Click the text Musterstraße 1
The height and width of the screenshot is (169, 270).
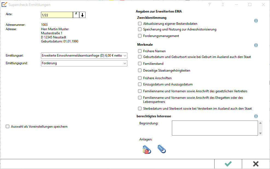(51, 33)
